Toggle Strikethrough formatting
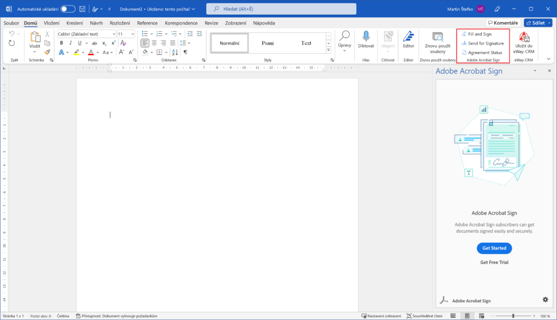Screen dimensions: 557x320 pyautogui.click(x=95, y=43)
